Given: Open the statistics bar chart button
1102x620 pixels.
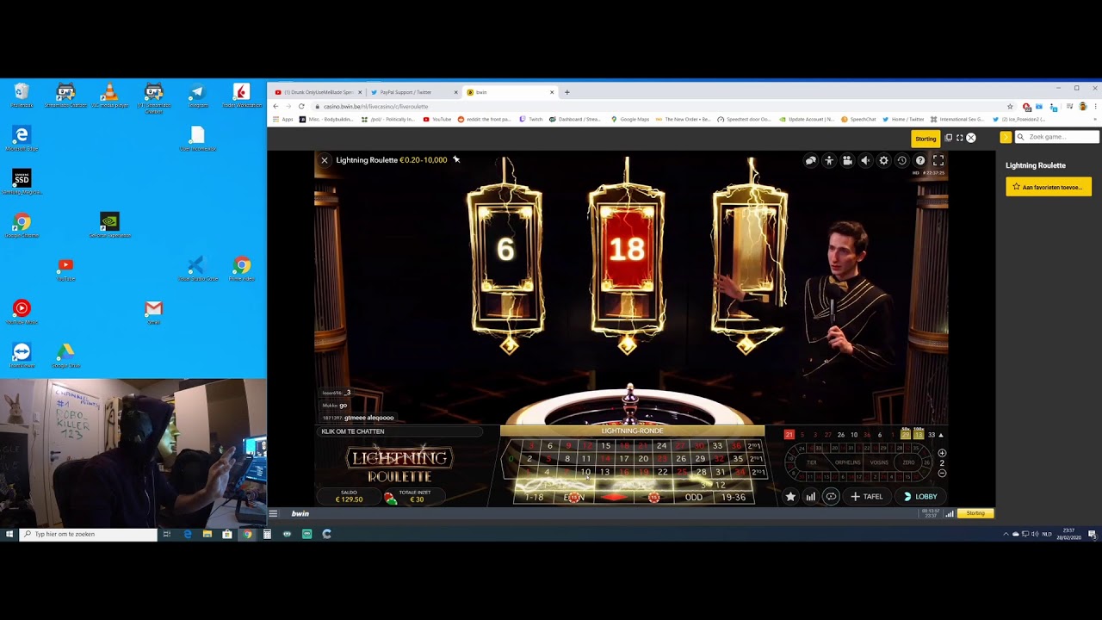Looking at the screenshot, I should (x=810, y=497).
